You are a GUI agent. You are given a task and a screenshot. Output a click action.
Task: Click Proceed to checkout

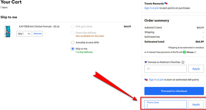pos(174,91)
